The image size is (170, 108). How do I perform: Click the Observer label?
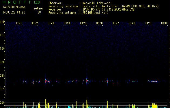tap(55, 3)
